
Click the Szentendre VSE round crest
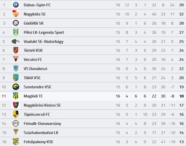16,87
